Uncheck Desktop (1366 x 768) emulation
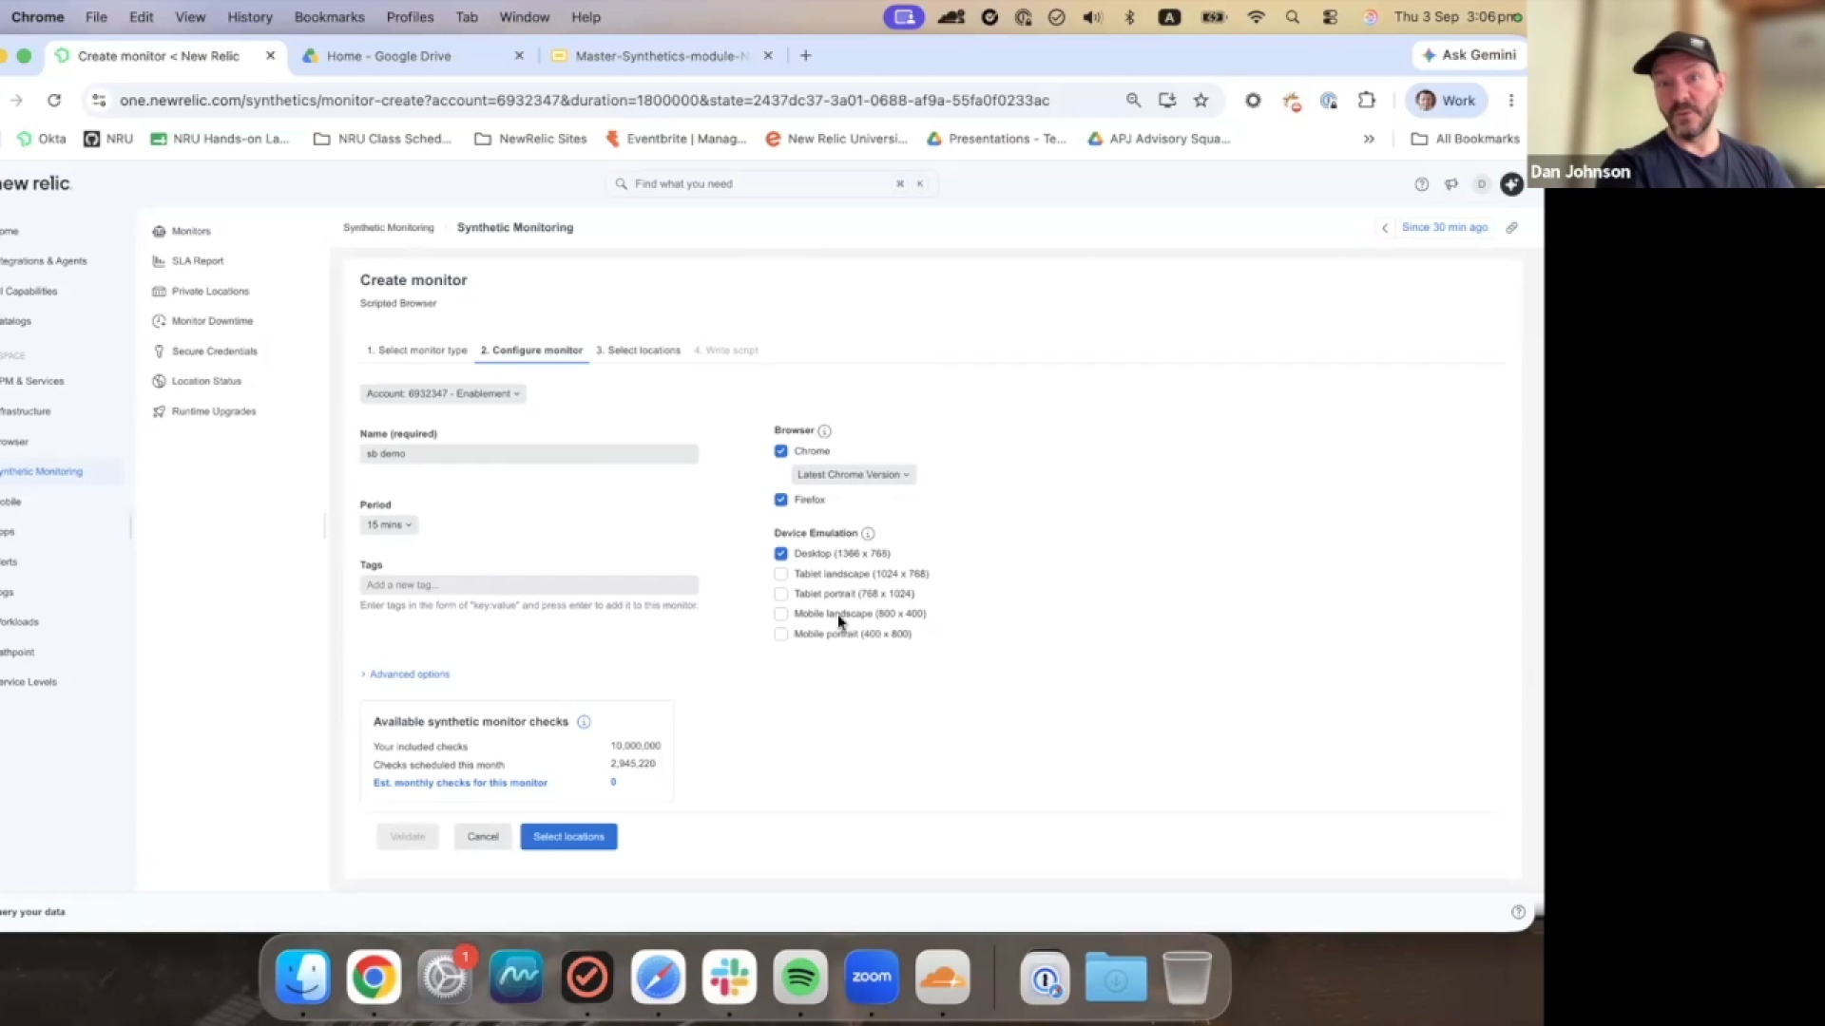 point(781,554)
